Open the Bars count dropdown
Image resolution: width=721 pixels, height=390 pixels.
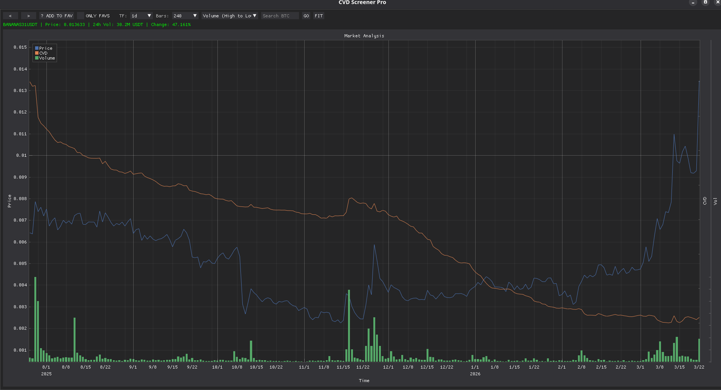185,16
